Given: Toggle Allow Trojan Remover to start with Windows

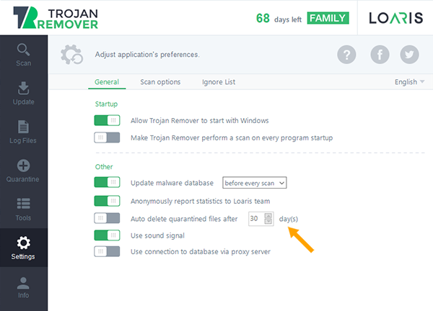Looking at the screenshot, I should 107,120.
